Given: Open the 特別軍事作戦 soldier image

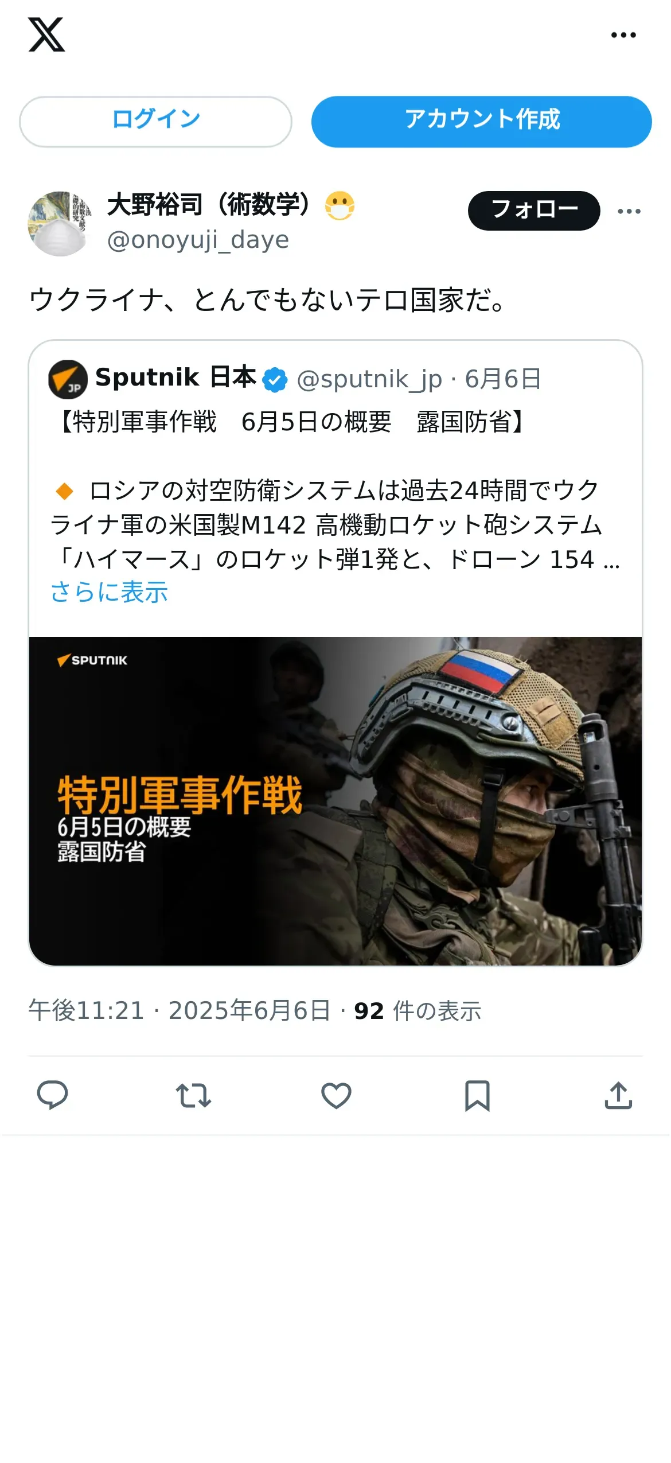Looking at the screenshot, I should pos(335,801).
